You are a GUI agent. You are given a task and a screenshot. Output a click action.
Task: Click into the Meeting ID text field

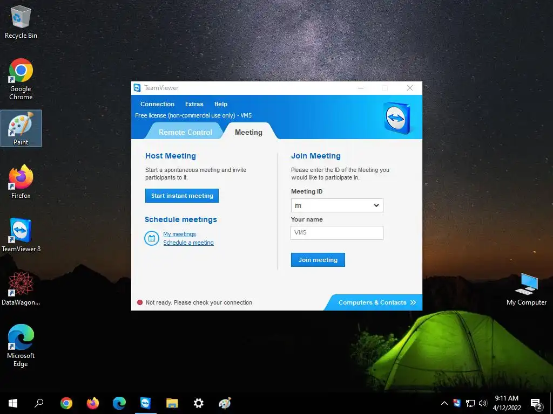[x=332, y=205]
